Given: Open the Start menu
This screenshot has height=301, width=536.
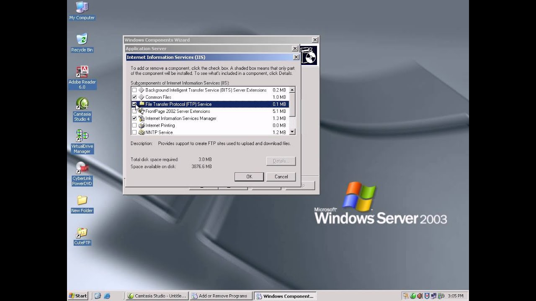Looking at the screenshot, I should (x=78, y=296).
